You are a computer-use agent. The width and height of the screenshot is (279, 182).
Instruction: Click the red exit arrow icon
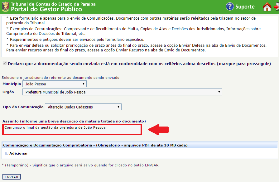(277, 7)
